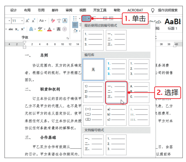Screen dimensions: 186x162
Task: Select document format 一、二、三、
Action: click(94, 145)
